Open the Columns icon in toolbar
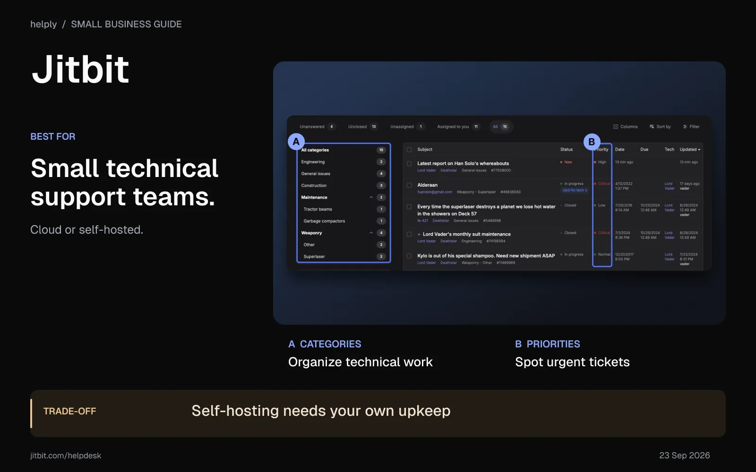This screenshot has height=472, width=756. (x=616, y=126)
